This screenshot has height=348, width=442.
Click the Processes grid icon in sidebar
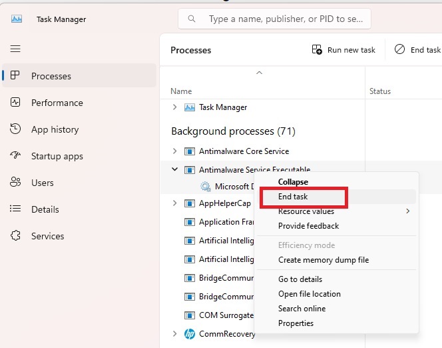[x=15, y=75]
